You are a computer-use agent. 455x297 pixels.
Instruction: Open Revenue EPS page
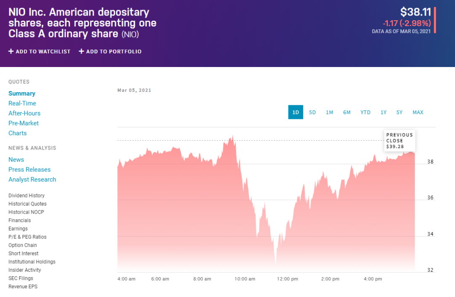pos(23,286)
